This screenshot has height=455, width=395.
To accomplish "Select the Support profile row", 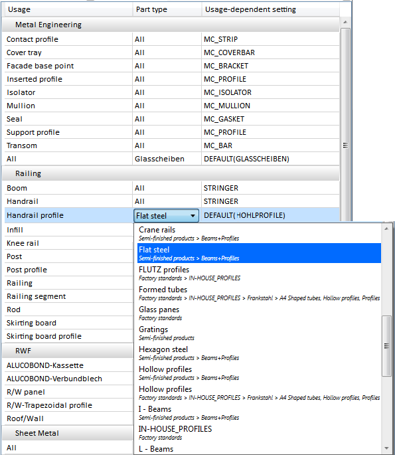I will coord(172,132).
